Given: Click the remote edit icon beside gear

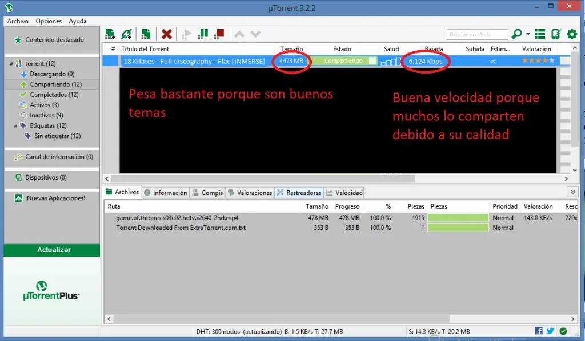Looking at the screenshot, I should [556, 34].
